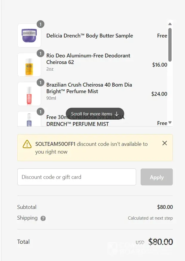Click quantity badge on Brazilian Crush Mist

(41, 82)
